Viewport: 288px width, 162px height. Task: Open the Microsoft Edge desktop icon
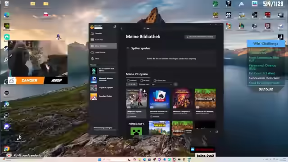[x=7, y=15]
